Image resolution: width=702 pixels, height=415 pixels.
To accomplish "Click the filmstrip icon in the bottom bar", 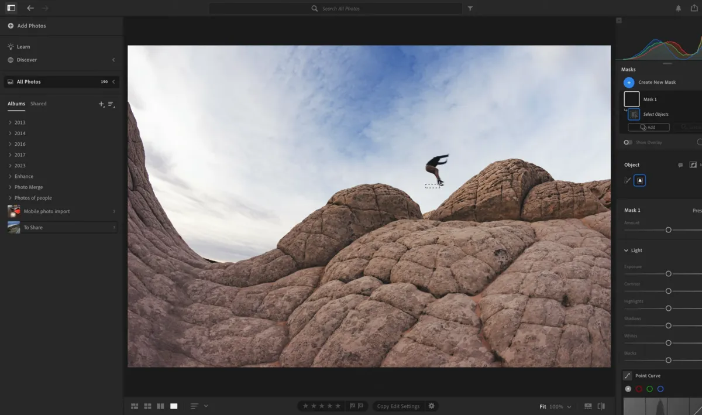I will point(587,406).
